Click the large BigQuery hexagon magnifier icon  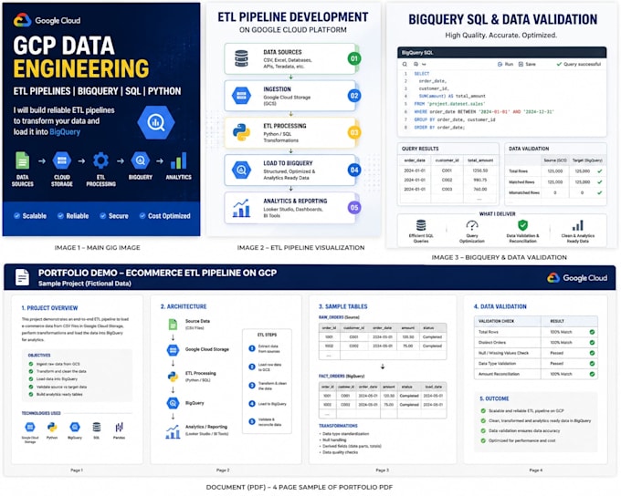tap(156, 122)
